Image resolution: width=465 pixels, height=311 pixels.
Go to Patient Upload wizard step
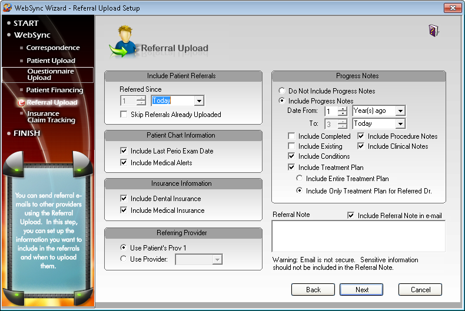(x=51, y=61)
